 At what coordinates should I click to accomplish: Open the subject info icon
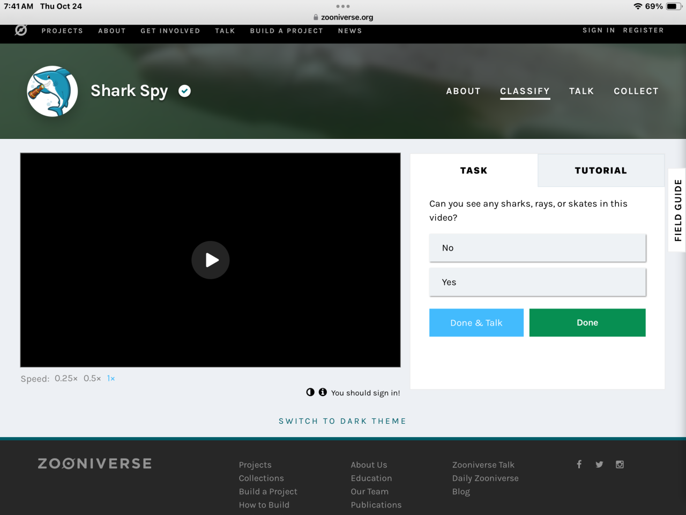coord(323,392)
